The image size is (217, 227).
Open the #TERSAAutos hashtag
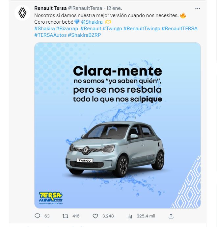[x=50, y=35]
